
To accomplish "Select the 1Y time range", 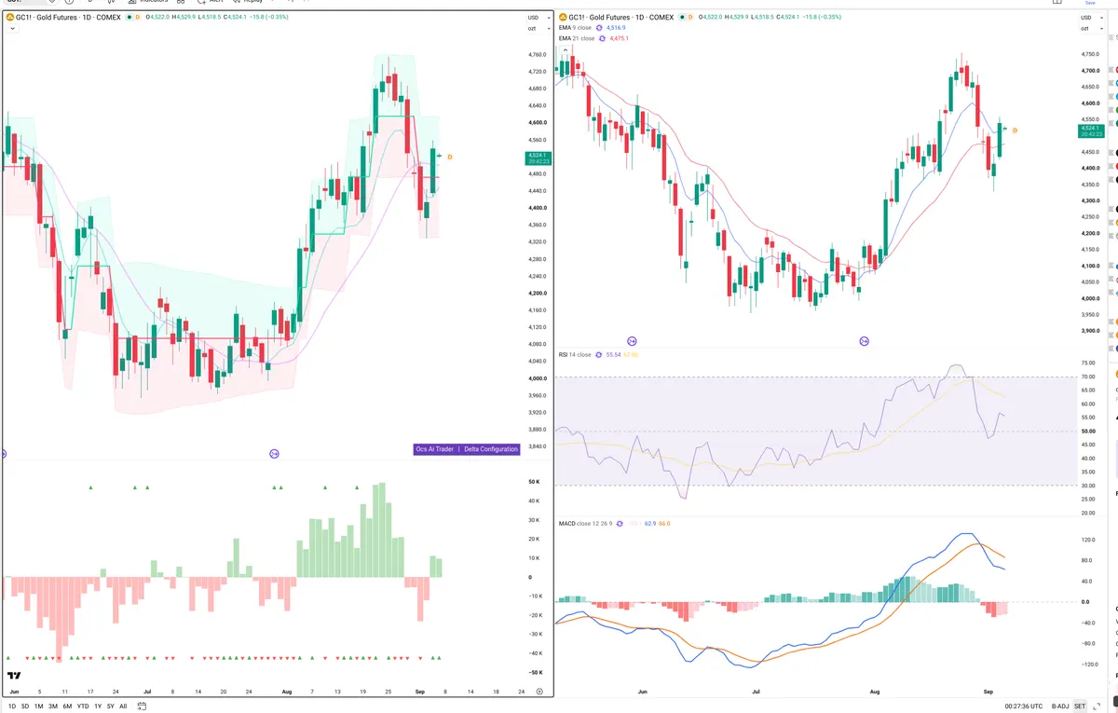I will 98,706.
